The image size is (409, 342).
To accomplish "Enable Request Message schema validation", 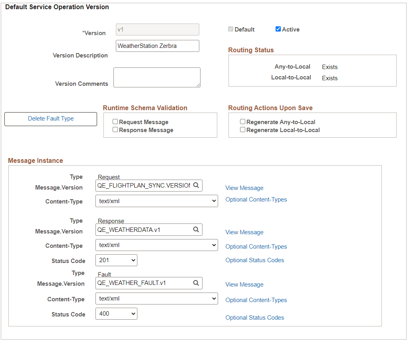I will point(115,122).
